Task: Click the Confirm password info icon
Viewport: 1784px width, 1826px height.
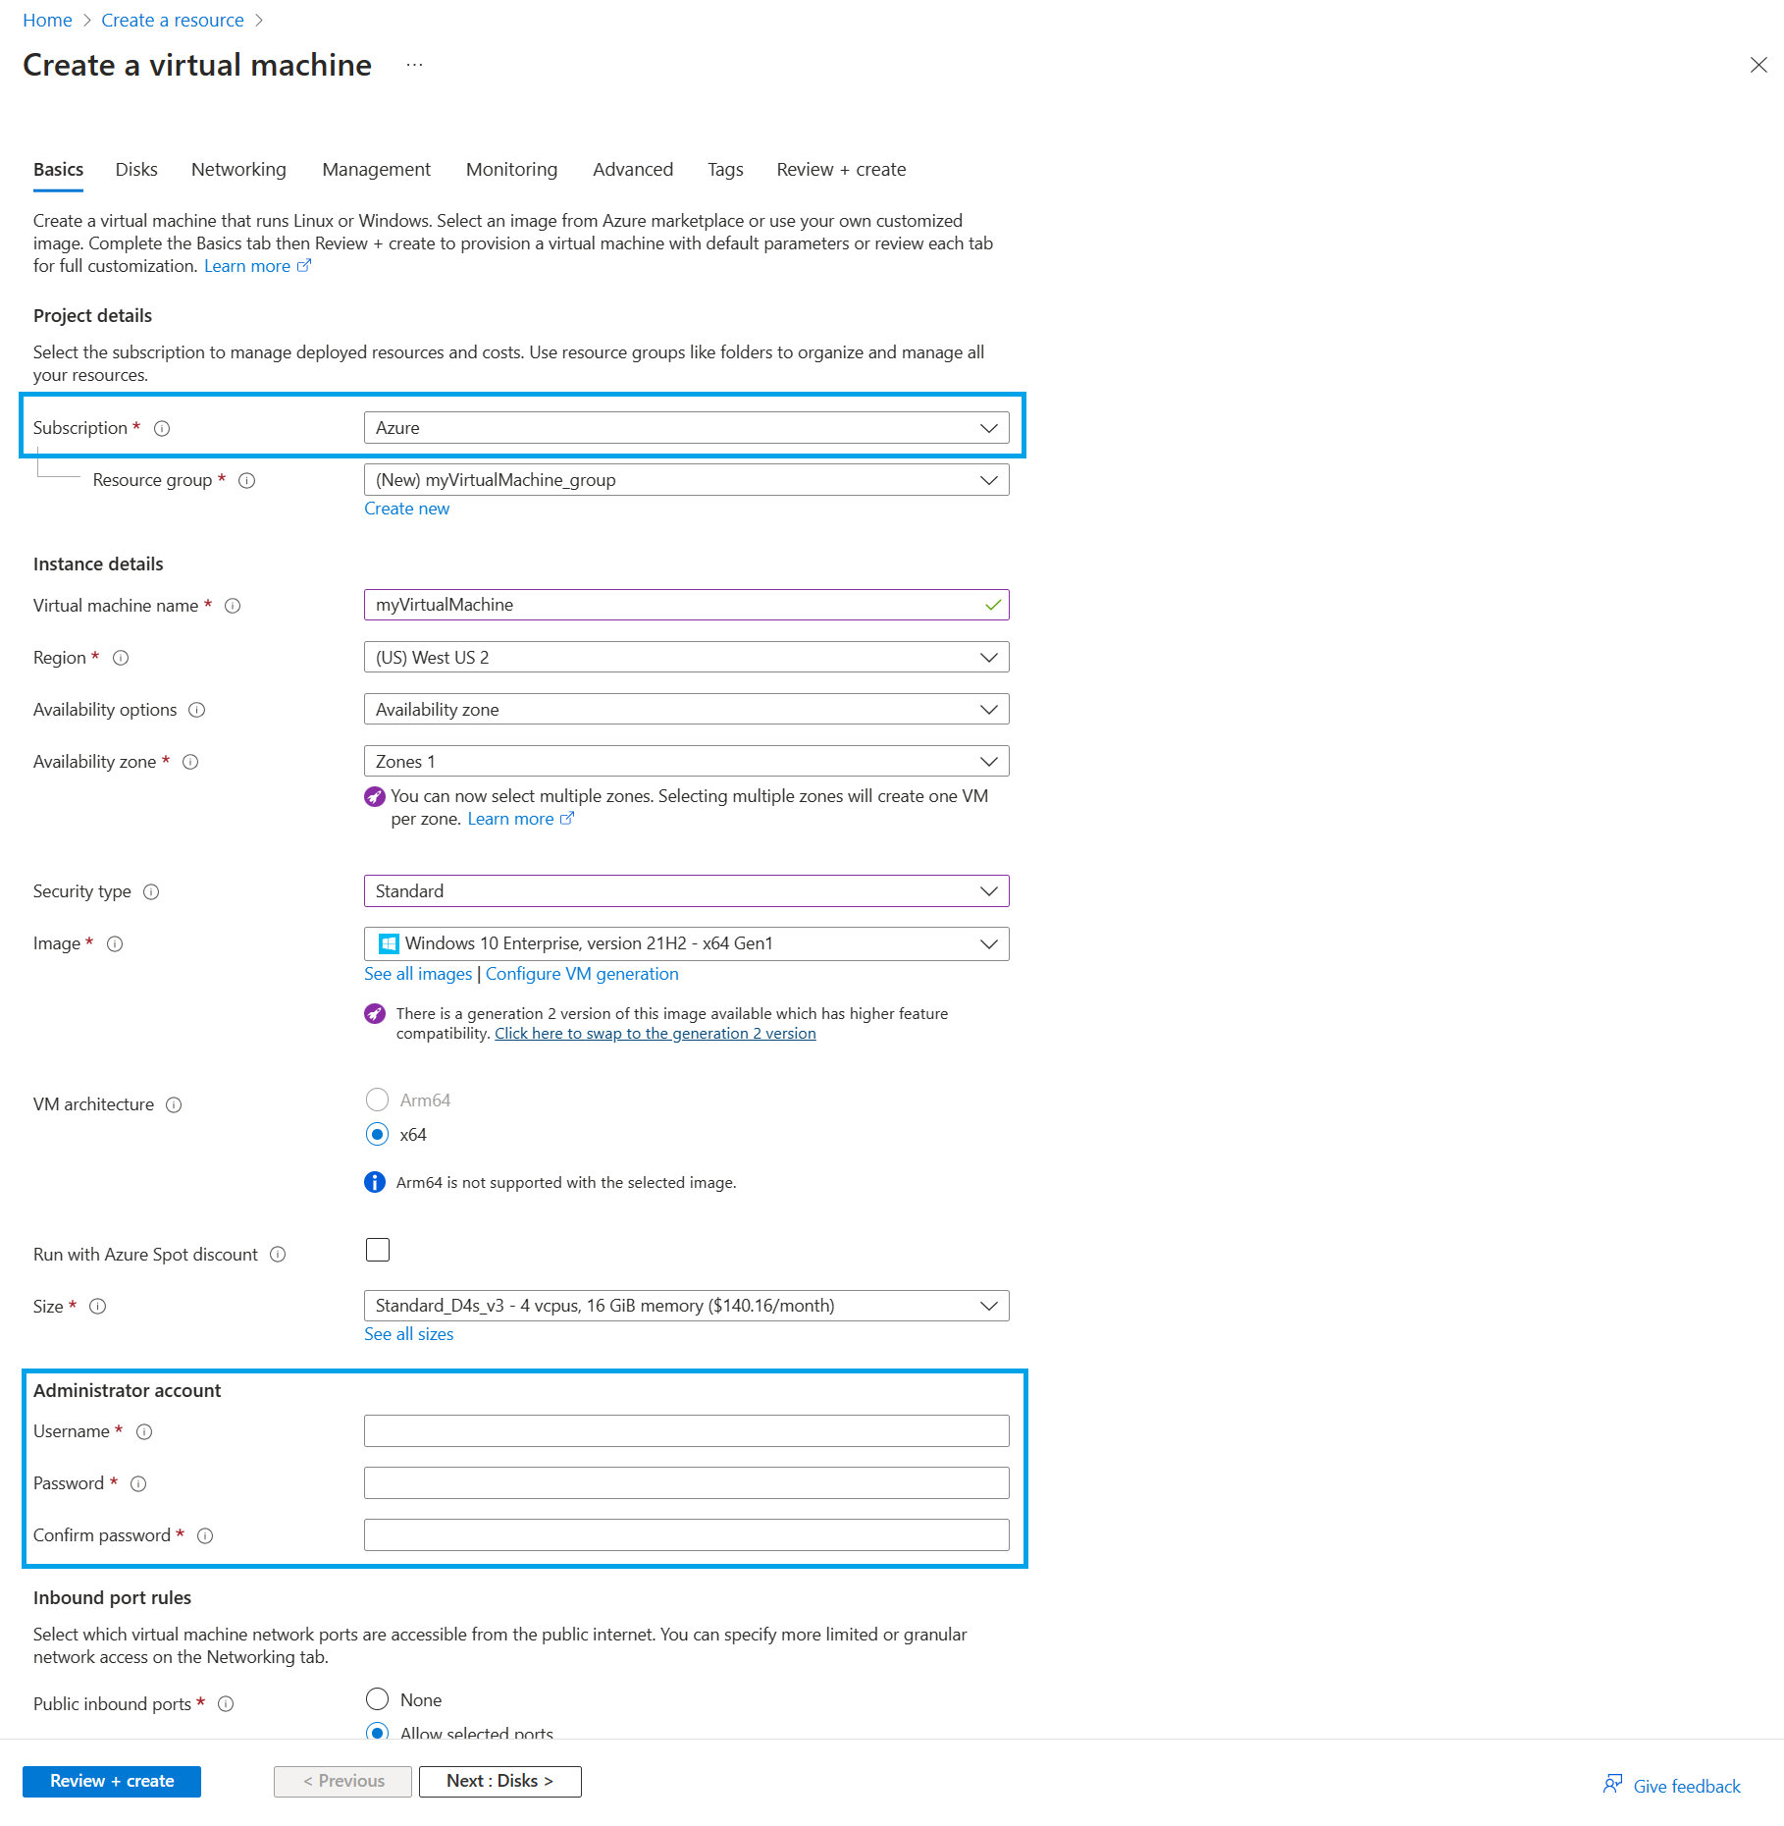Action: (x=205, y=1536)
